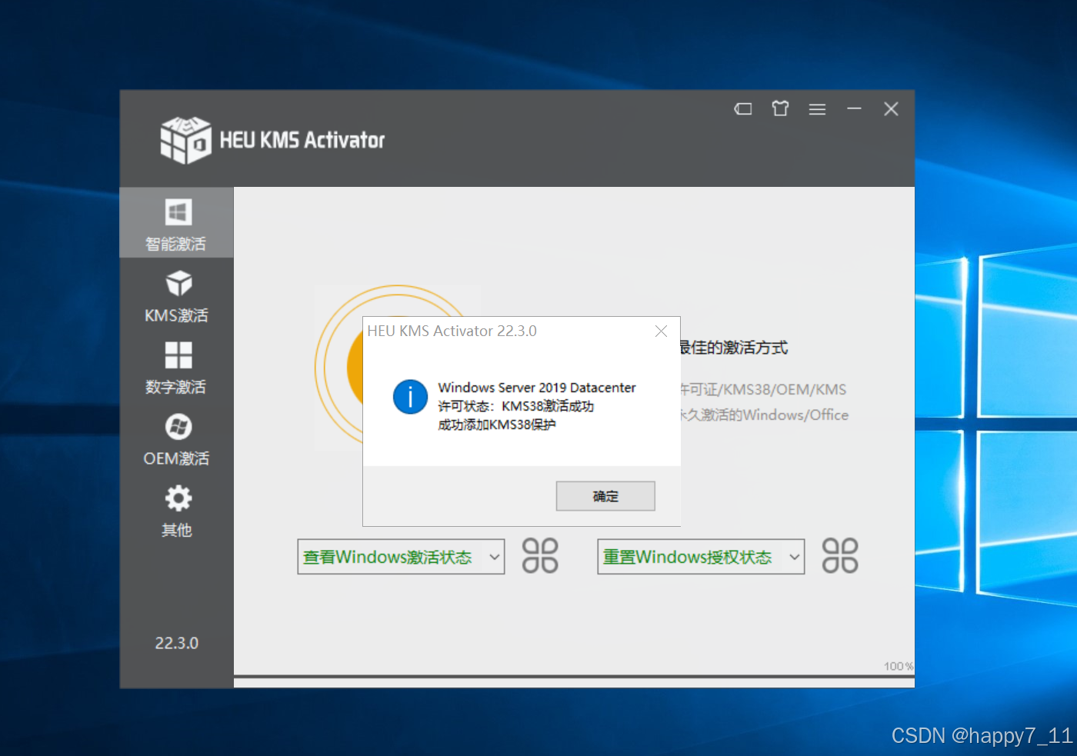Click the 100% progress label

[x=898, y=666]
